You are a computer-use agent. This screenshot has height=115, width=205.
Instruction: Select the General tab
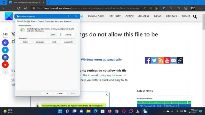coord(20,21)
